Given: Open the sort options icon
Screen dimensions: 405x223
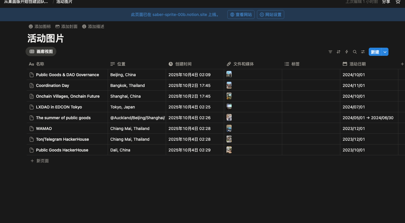Looking at the screenshot, I should point(339,52).
